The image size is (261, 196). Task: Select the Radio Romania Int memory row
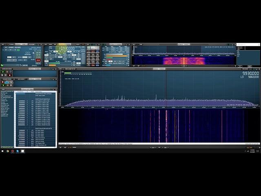[35, 145]
